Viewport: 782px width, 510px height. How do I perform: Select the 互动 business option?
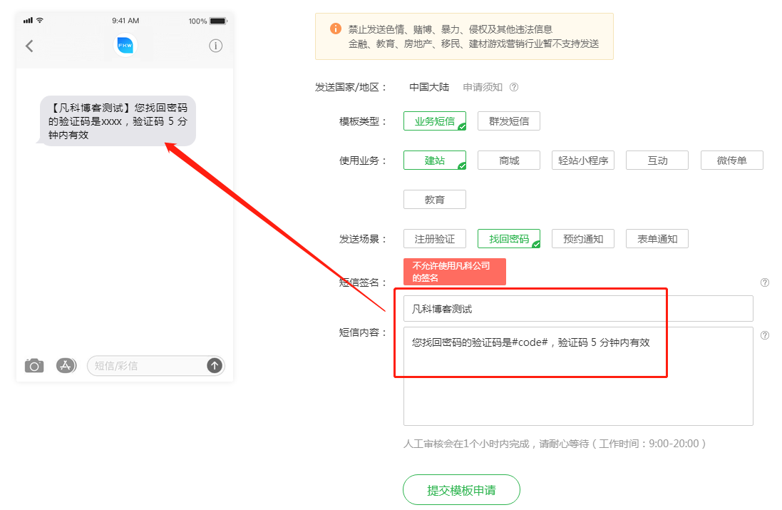tap(657, 160)
